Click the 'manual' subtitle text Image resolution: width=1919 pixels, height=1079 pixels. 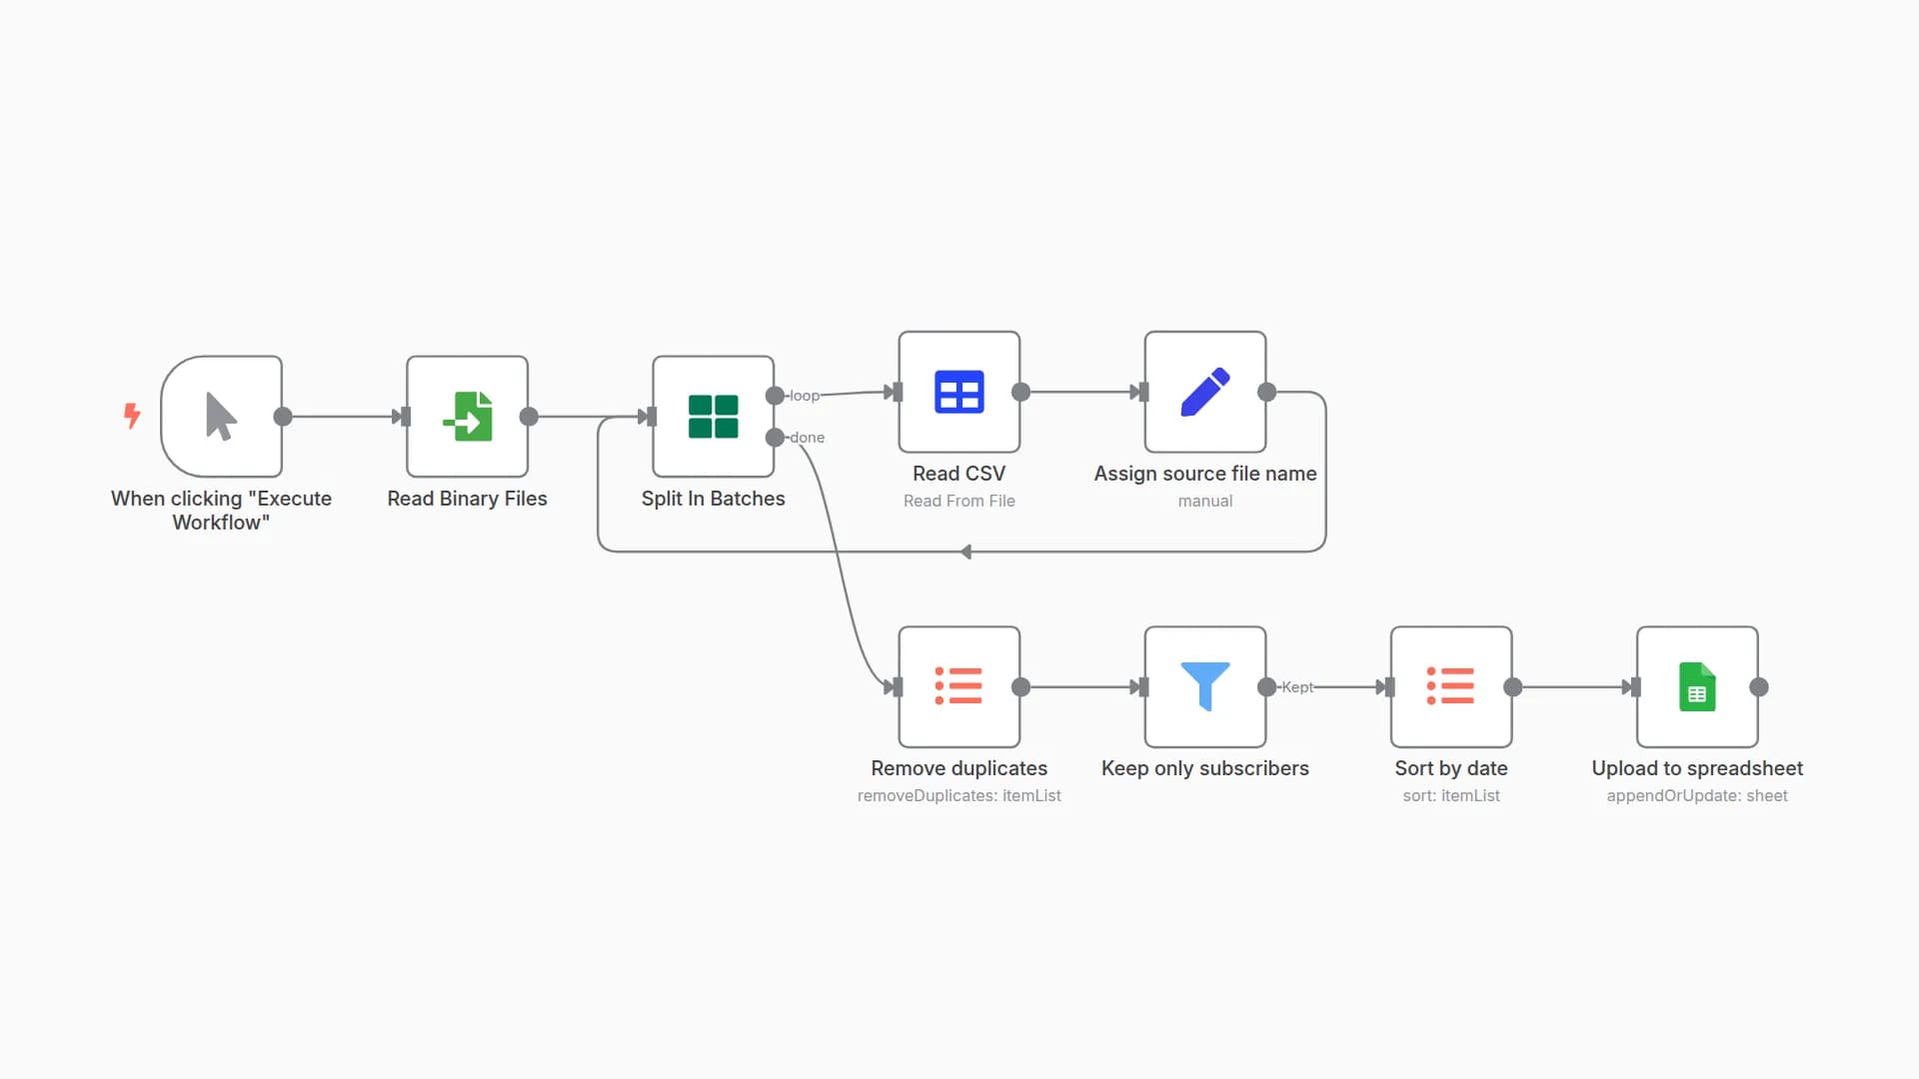tap(1204, 501)
